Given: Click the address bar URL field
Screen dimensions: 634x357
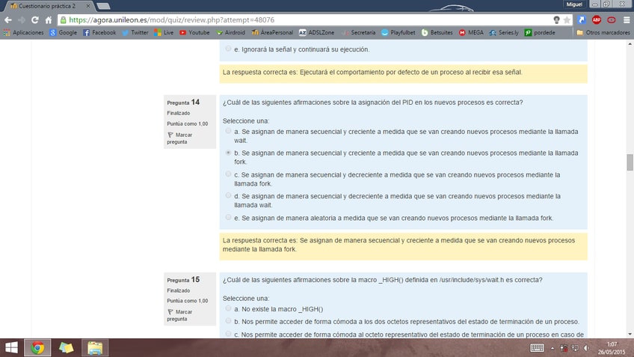Looking at the screenshot, I should [299, 20].
